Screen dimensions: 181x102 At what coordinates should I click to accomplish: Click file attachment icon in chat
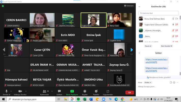coord(171,82)
